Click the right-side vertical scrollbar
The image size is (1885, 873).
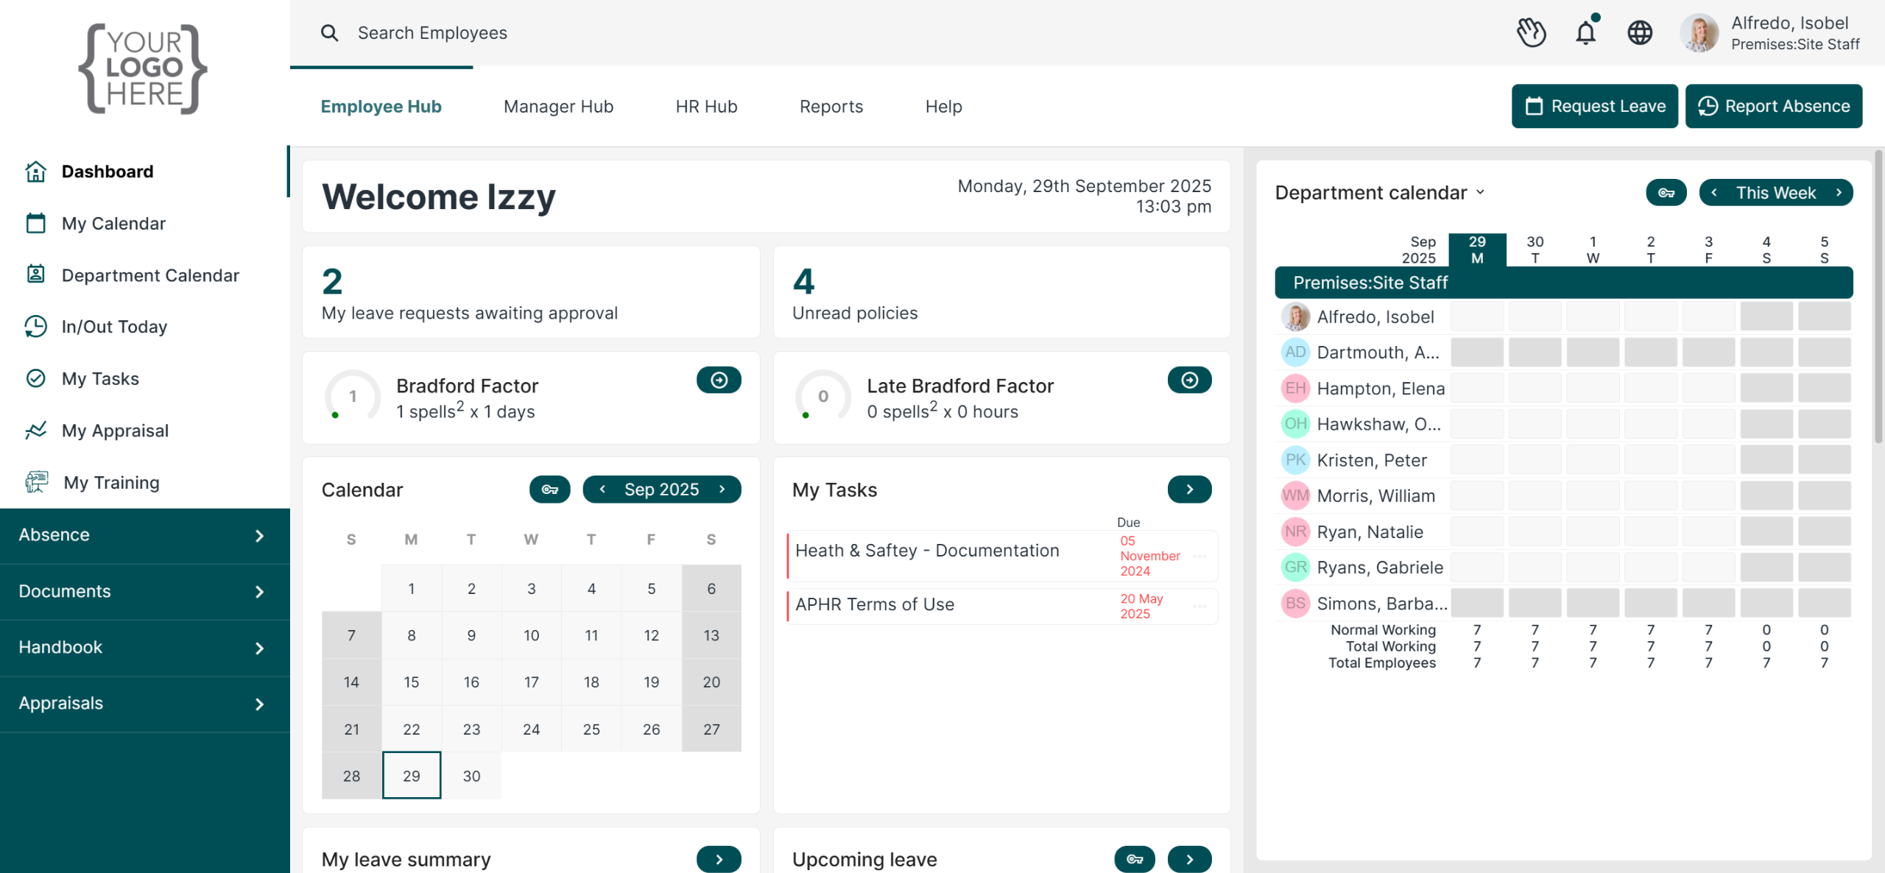click(x=1878, y=294)
